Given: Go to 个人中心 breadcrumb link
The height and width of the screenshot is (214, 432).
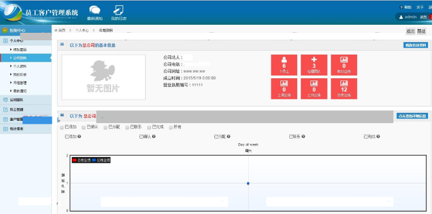Looking at the screenshot, I should click(82, 30).
